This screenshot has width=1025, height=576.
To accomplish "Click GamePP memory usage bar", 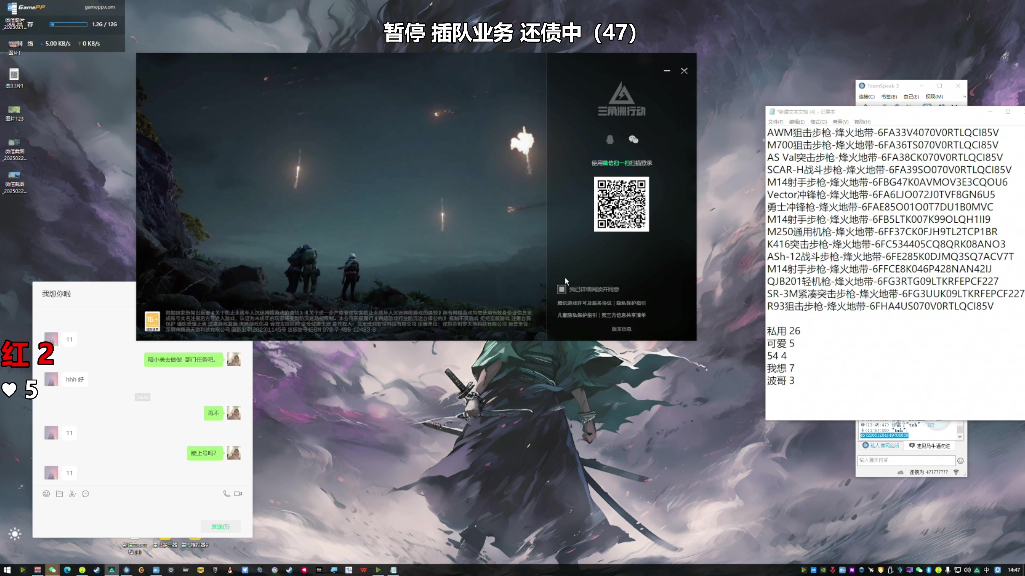I will coord(68,24).
